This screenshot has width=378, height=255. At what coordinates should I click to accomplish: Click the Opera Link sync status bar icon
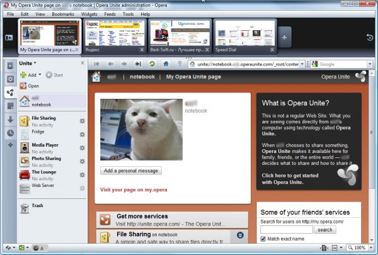[8, 248]
